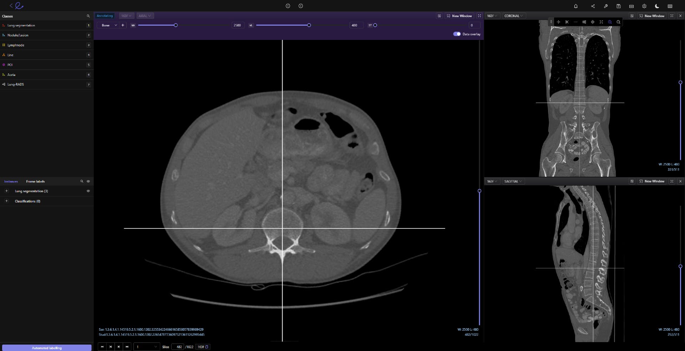Screen dimensions: 685x351
Task: Click the save disk icon
Action: click(x=618, y=6)
